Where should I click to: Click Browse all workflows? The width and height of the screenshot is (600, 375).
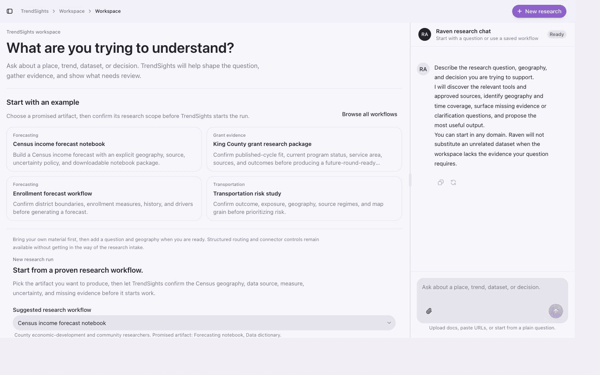pos(370,114)
